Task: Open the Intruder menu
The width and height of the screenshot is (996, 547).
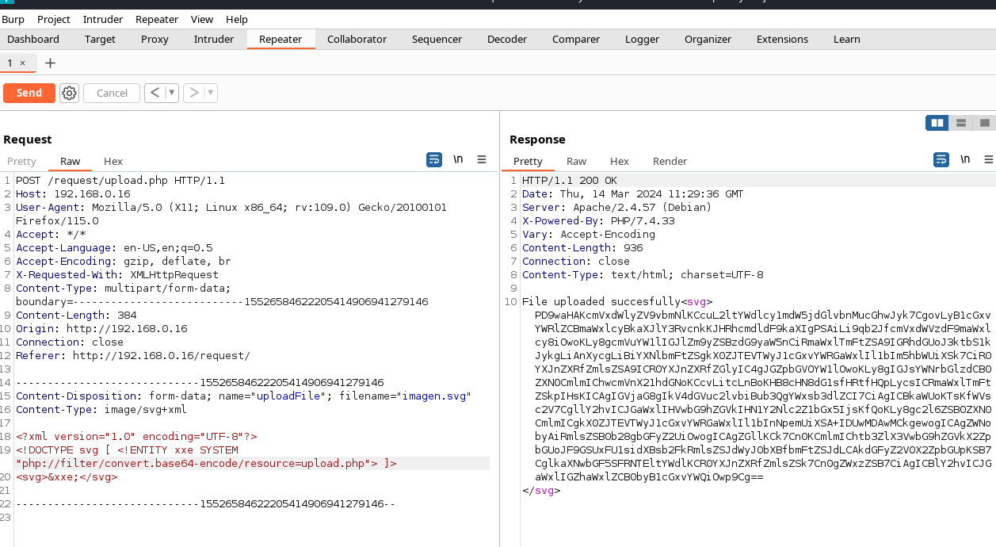Action: (103, 19)
